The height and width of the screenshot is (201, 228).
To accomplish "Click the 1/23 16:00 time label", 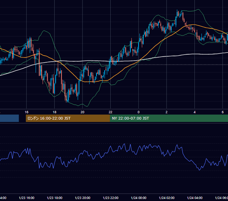I will [x=26, y=198].
